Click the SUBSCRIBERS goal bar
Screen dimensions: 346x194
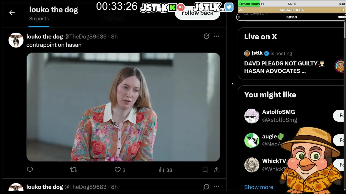coord(292,10)
